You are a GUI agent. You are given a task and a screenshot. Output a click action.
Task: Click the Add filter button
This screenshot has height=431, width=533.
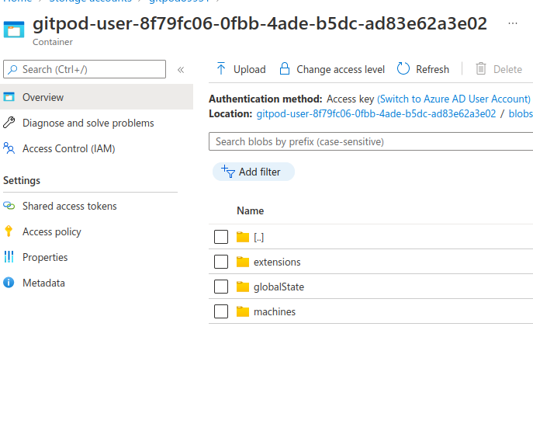254,172
